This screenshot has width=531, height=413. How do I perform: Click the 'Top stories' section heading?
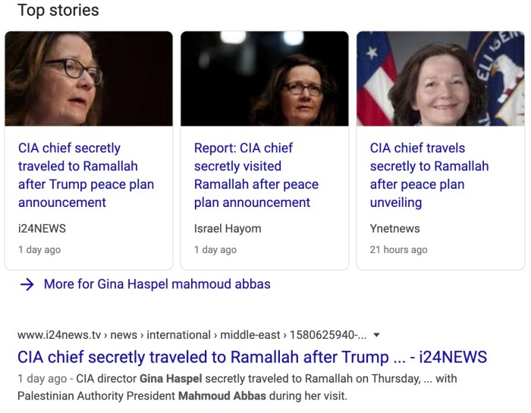[x=58, y=11]
